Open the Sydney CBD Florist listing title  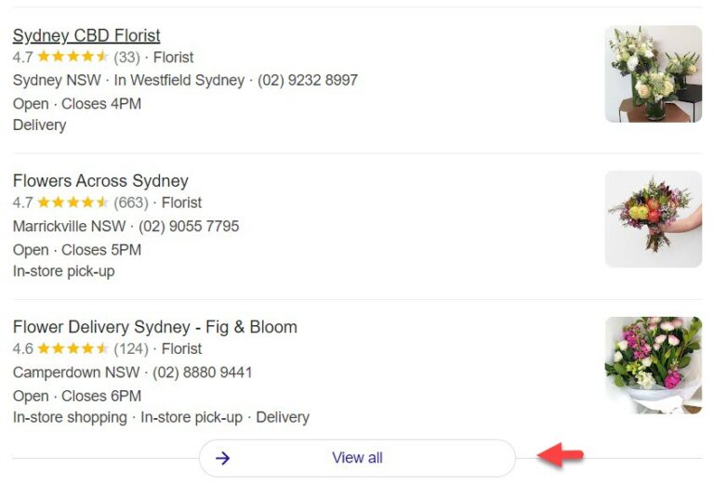pyautogui.click(x=86, y=35)
